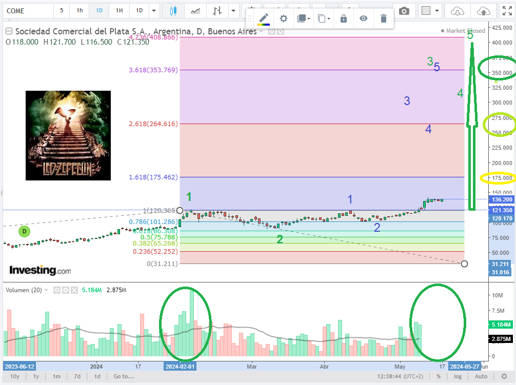The height and width of the screenshot is (385, 516).
Task: Collapse the Sociedad Comercial del Plata legend
Action: [x=9, y=31]
